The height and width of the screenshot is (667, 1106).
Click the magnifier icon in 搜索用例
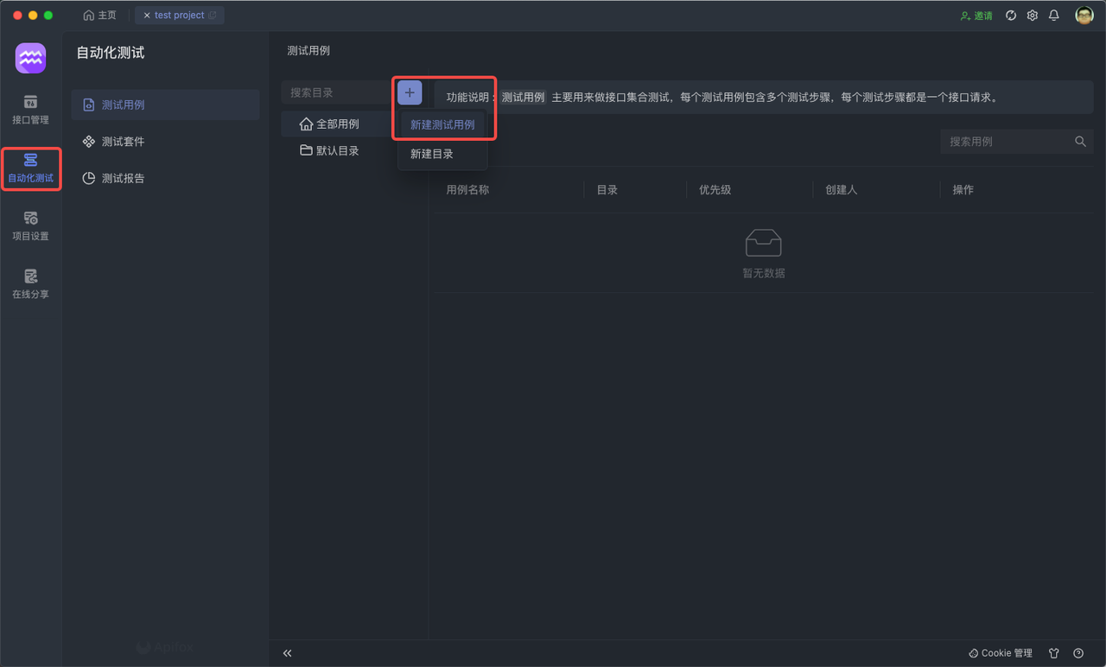pos(1081,142)
